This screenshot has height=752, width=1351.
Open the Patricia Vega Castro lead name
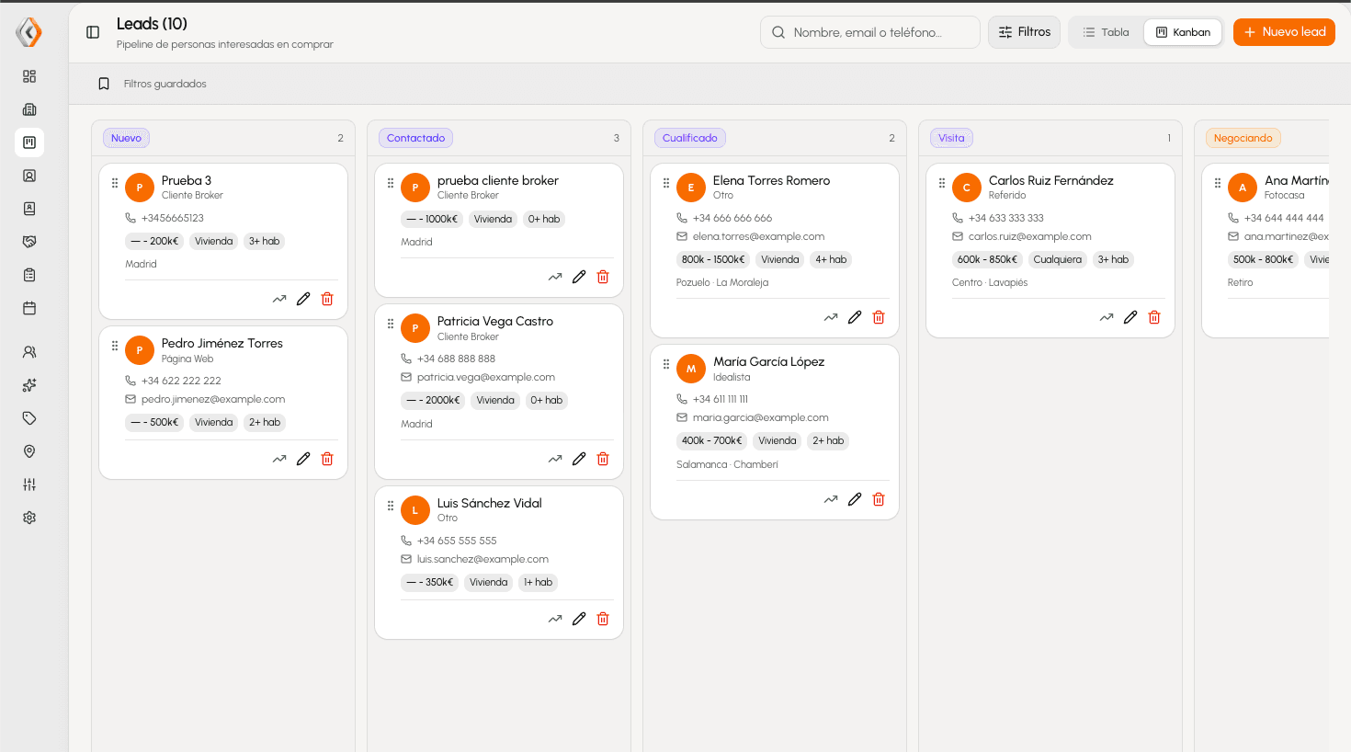tap(495, 322)
